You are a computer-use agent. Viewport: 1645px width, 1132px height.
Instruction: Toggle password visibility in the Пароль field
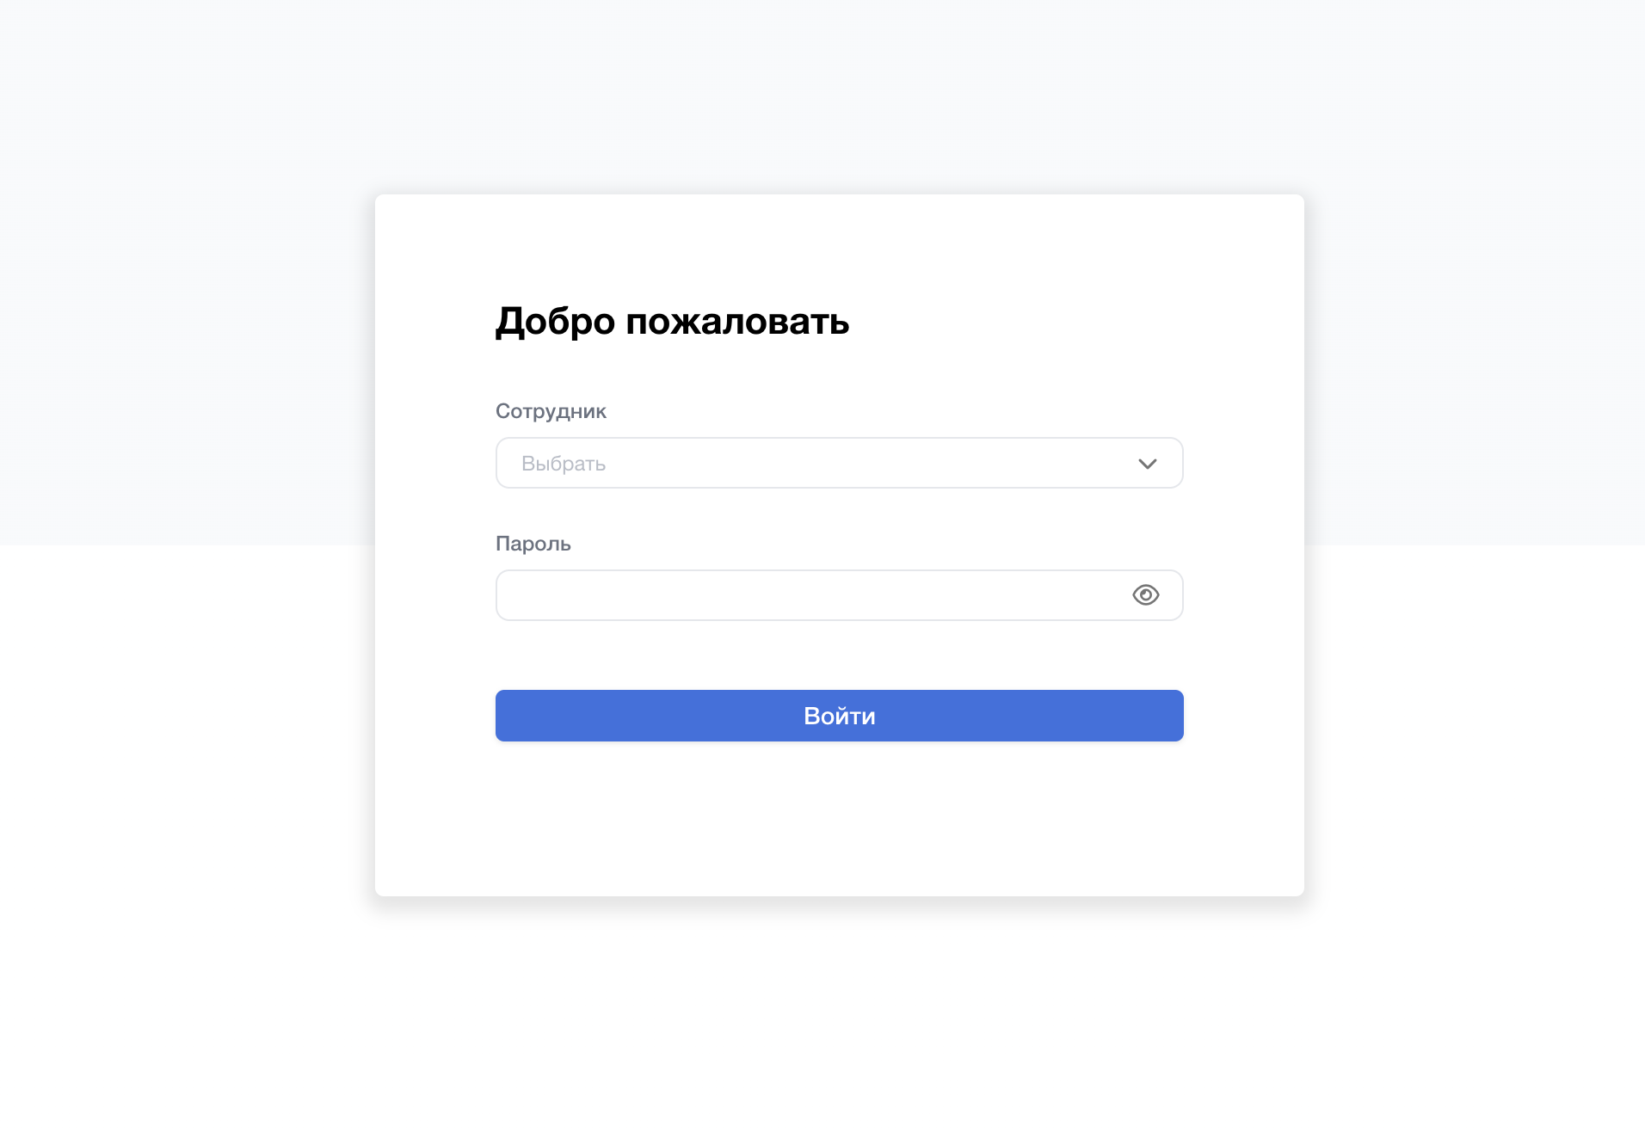1145,595
